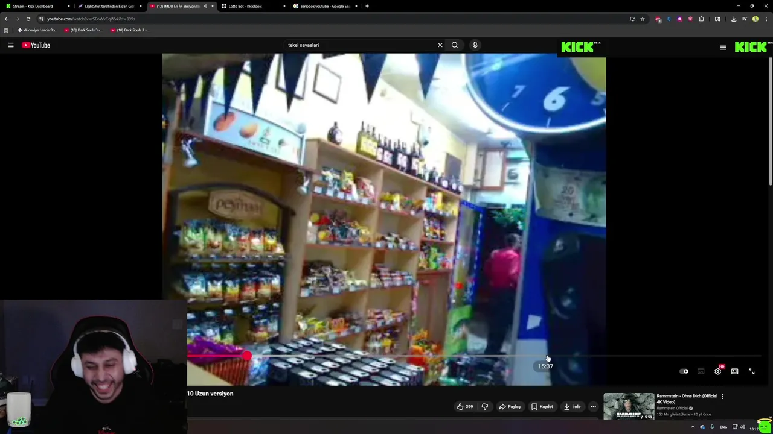The height and width of the screenshot is (434, 773).
Task: Dislike the video
Action: click(x=484, y=407)
